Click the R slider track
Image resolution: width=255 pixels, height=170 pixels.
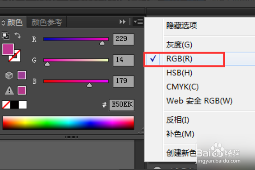pos(76,39)
